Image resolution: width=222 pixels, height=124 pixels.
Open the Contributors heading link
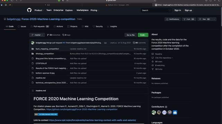[159, 107]
